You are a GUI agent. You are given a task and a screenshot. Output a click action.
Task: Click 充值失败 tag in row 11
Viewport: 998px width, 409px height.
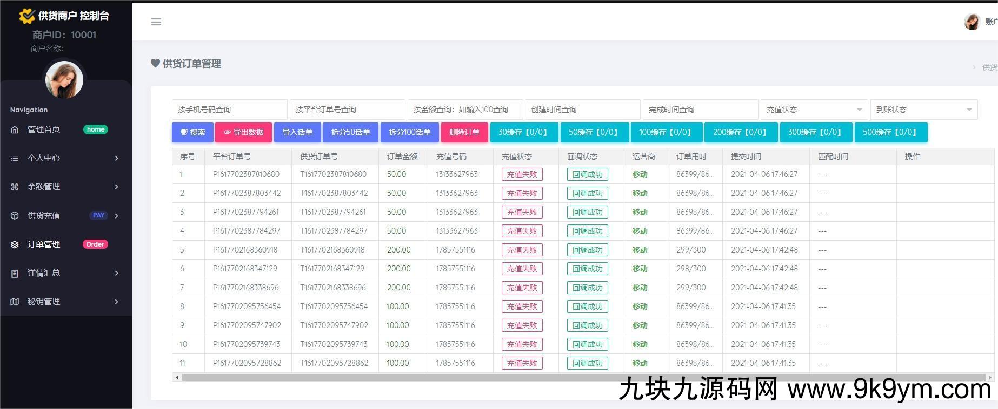(522, 363)
